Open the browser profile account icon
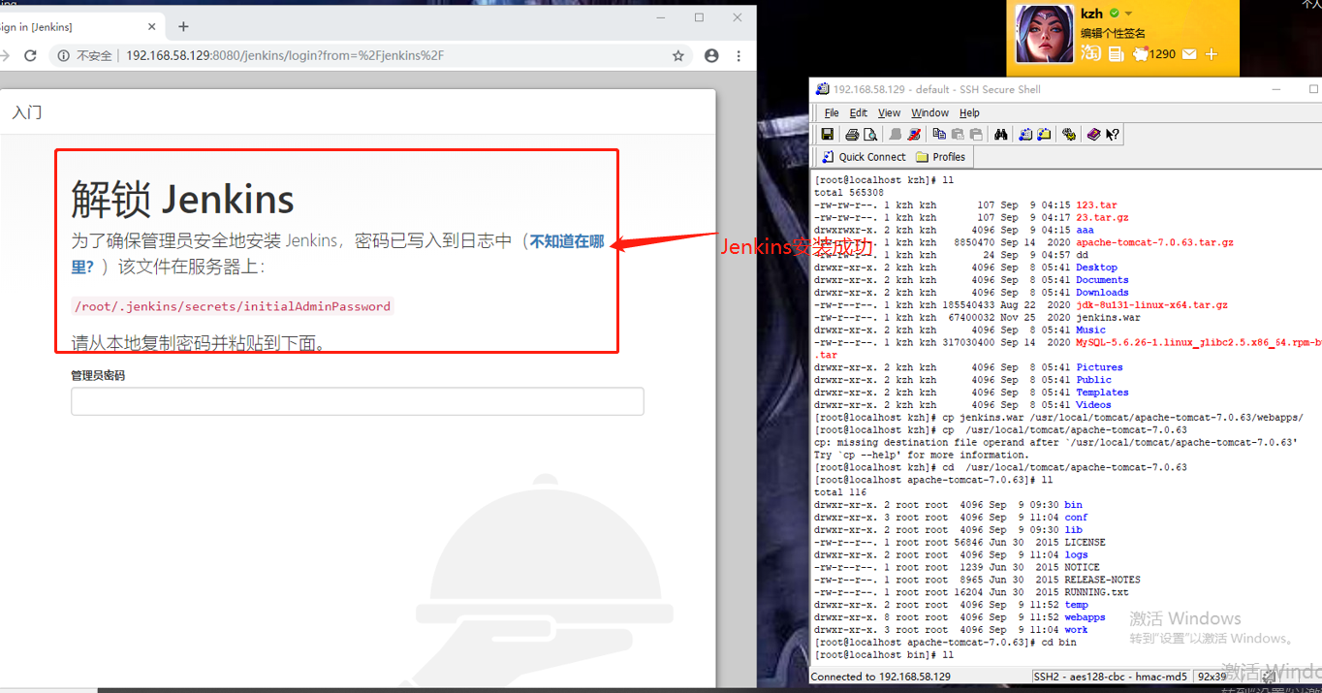 click(x=711, y=56)
